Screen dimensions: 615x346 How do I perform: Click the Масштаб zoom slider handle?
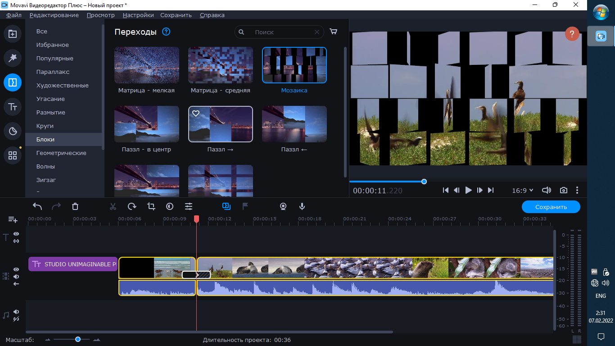(78, 339)
